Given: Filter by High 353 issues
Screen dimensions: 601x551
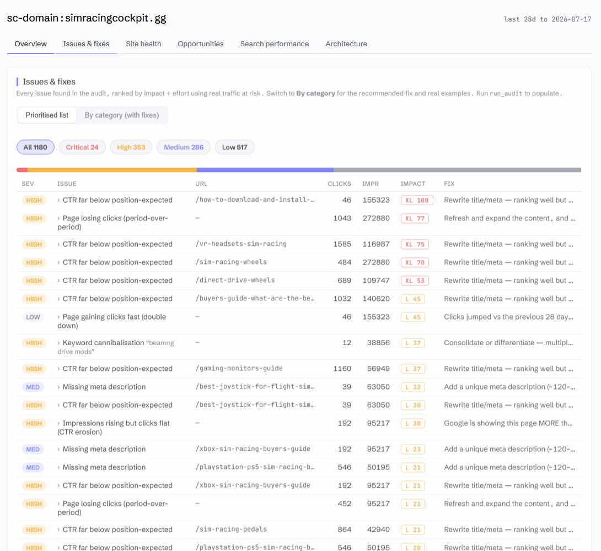Looking at the screenshot, I should [131, 147].
